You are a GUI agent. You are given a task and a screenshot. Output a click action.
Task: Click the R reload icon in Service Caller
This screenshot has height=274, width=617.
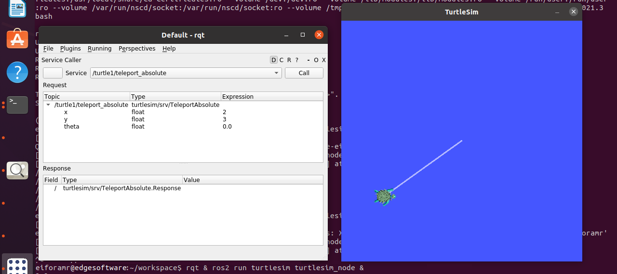click(x=289, y=60)
